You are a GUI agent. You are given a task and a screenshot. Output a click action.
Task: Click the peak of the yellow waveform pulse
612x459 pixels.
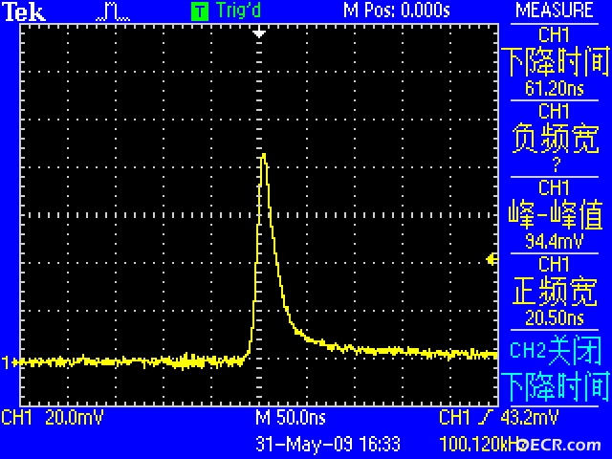pos(264,155)
